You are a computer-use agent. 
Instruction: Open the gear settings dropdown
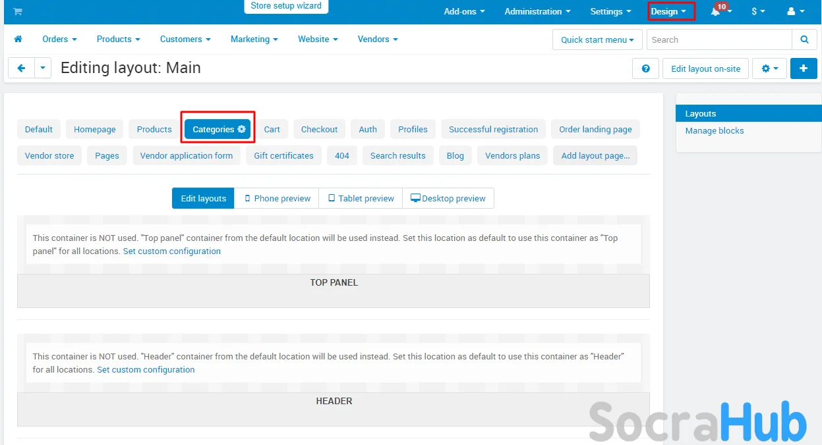(770, 68)
